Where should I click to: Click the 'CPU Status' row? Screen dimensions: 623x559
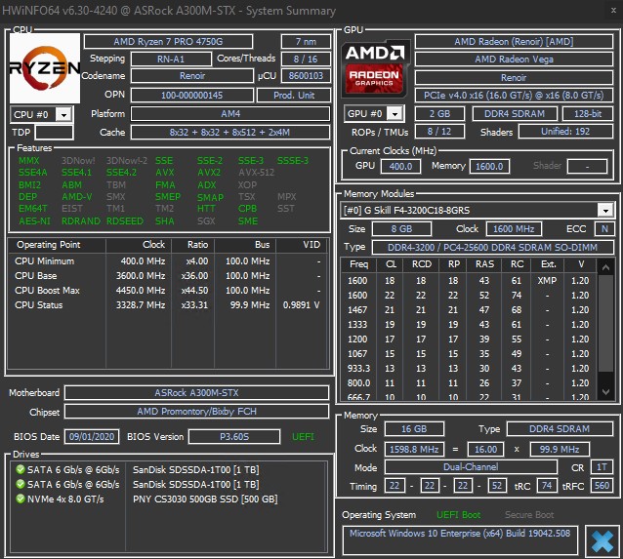click(168, 305)
